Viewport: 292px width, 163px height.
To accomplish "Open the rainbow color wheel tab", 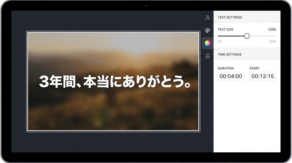I will [207, 43].
